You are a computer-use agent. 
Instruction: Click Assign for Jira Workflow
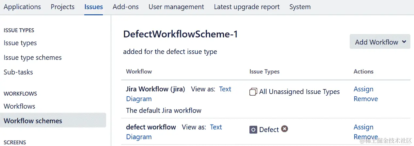pos(363,89)
